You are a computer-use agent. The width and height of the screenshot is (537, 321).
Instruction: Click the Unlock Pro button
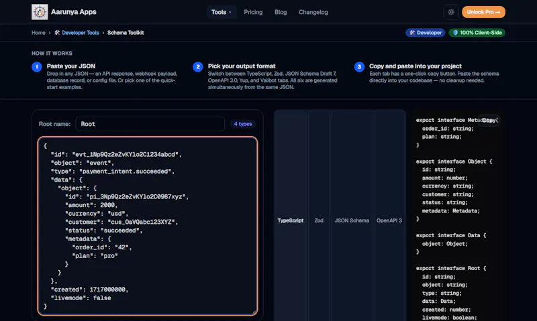pyautogui.click(x=483, y=12)
